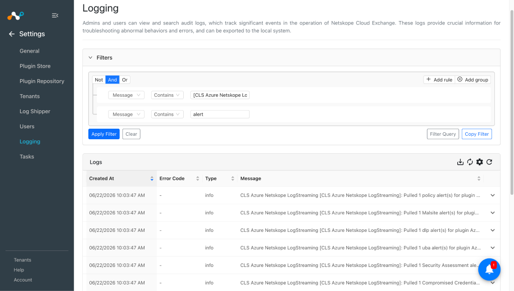Screen dimensions: 514x291
Task: Click the Add group button label
Action: pyautogui.click(x=477, y=80)
